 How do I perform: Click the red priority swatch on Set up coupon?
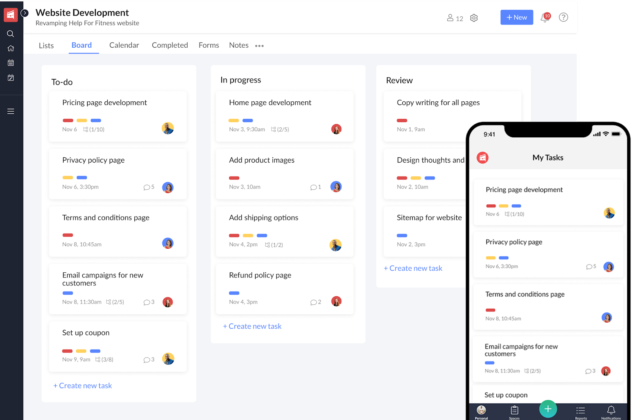click(67, 351)
